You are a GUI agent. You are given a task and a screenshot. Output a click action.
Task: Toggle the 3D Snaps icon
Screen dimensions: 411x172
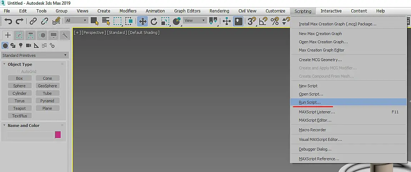(252, 21)
